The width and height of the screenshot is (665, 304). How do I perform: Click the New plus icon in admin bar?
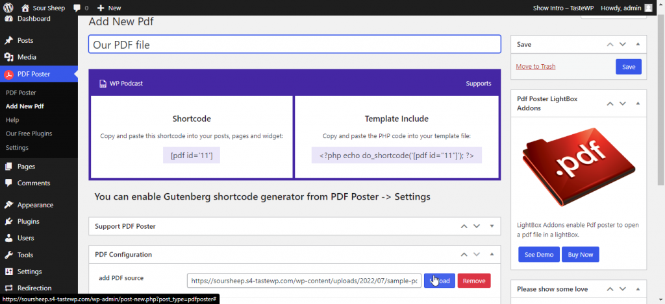pyautogui.click(x=101, y=8)
